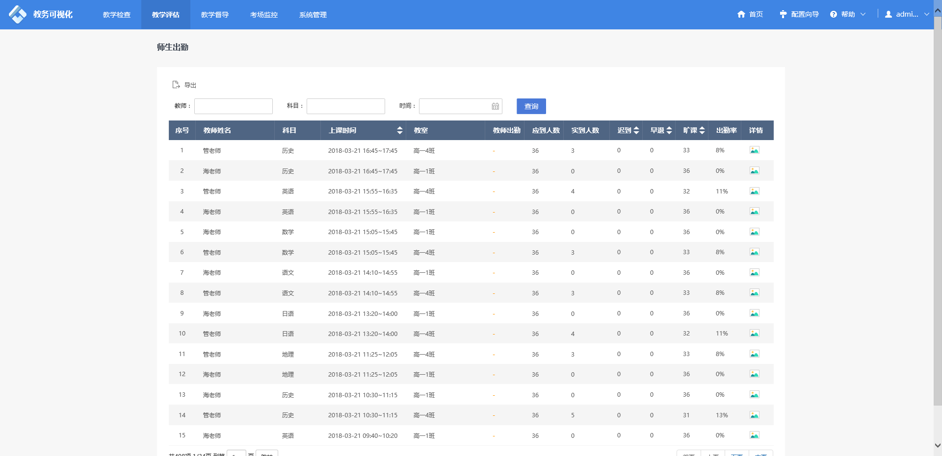Click 13% attendance rate in row 14
942x456 pixels.
coord(722,415)
